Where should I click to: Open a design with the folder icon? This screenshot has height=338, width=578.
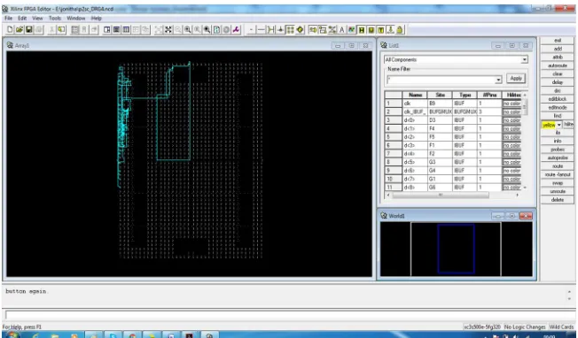[x=20, y=30]
